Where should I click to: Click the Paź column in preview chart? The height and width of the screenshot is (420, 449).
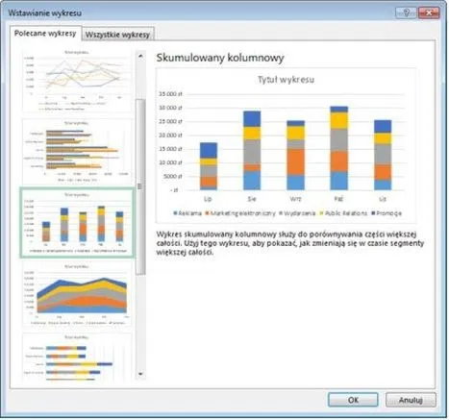click(338, 148)
